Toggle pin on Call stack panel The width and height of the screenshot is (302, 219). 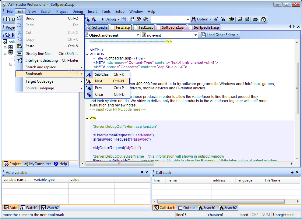[292, 172]
